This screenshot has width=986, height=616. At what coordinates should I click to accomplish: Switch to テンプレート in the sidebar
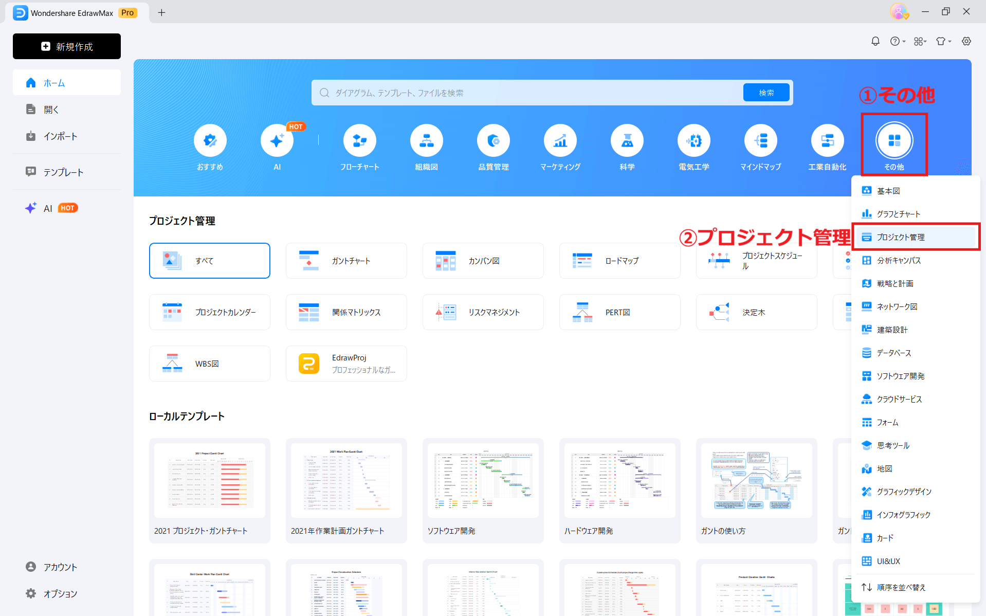(62, 172)
